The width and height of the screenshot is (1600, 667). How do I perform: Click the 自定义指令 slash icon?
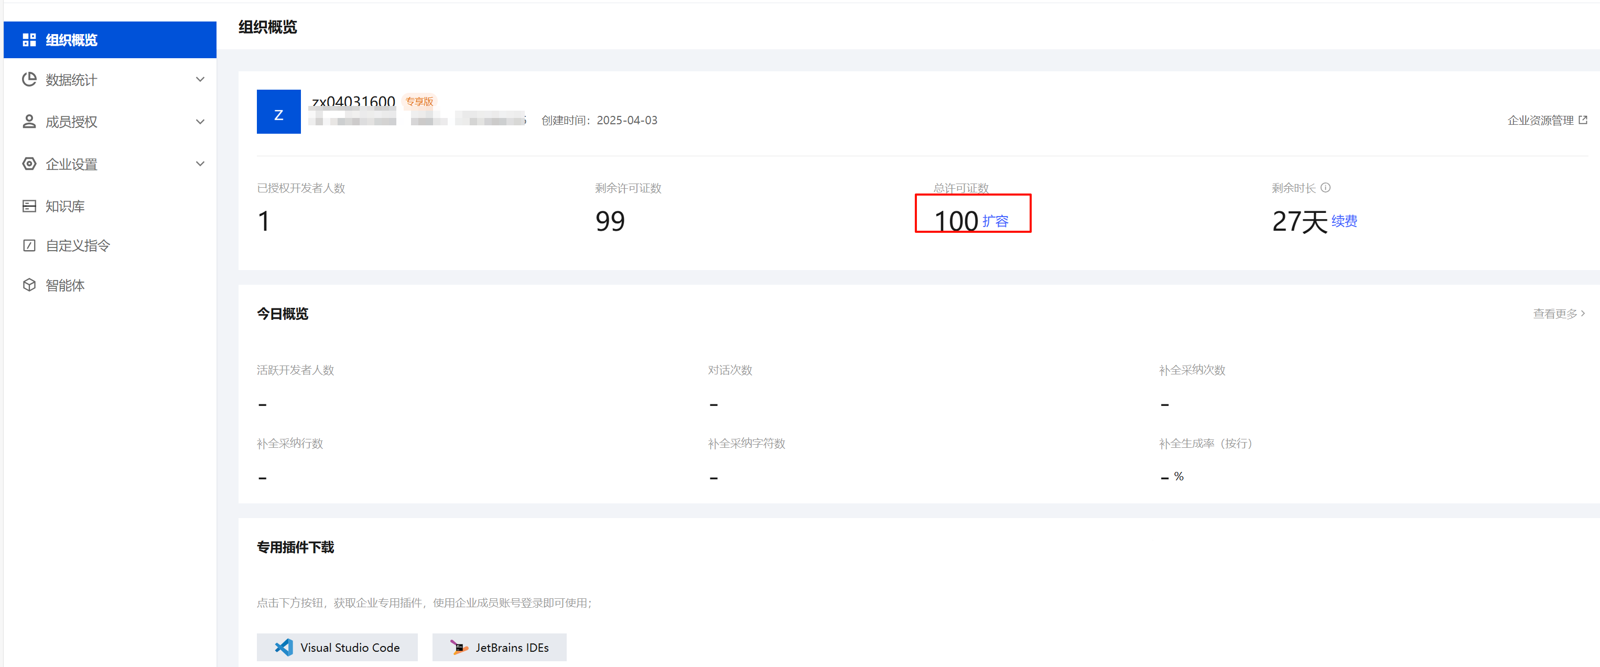pyautogui.click(x=29, y=245)
